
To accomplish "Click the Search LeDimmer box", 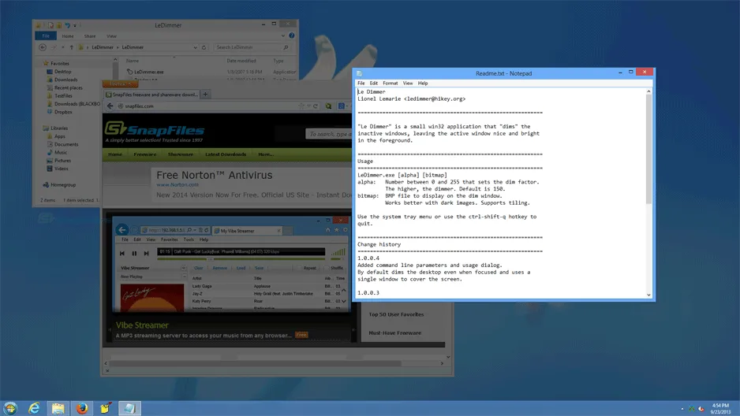I will (x=252, y=47).
